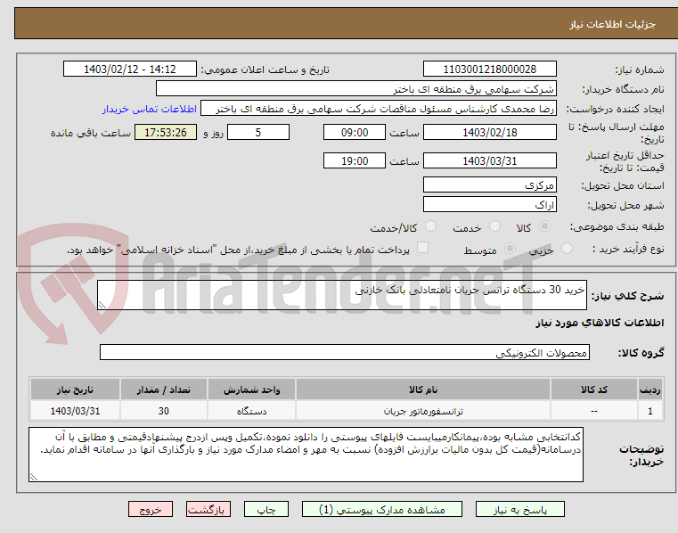
Task: Click the announcement date field 1403/02/12 - 14:12
Action: pyautogui.click(x=130, y=70)
